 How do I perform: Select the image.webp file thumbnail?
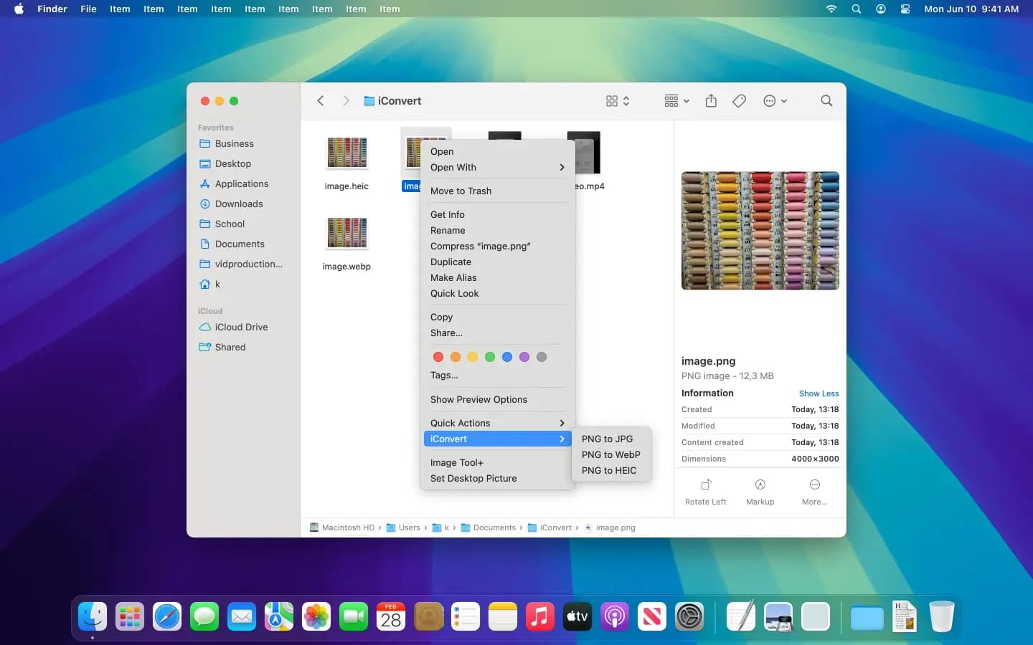pos(347,233)
